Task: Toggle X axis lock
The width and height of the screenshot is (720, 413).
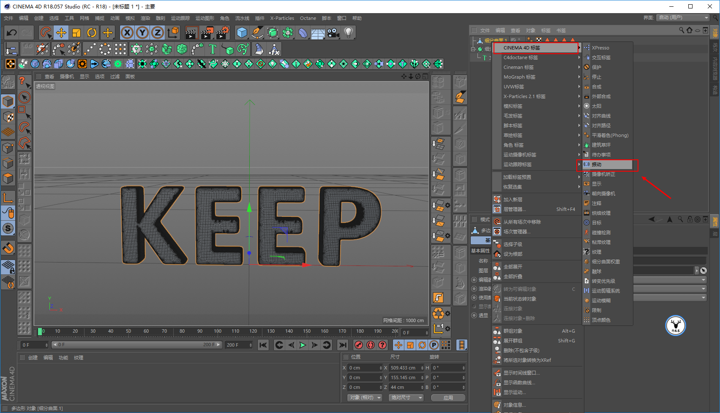Action: [x=127, y=33]
